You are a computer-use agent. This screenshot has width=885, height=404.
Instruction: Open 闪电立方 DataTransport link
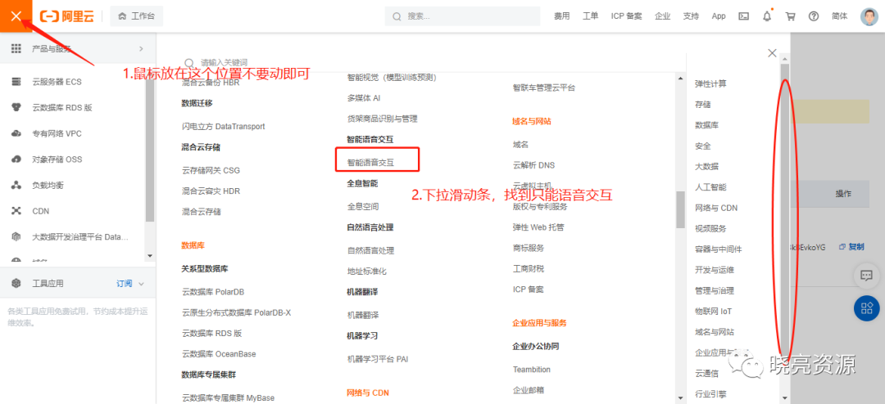[224, 126]
